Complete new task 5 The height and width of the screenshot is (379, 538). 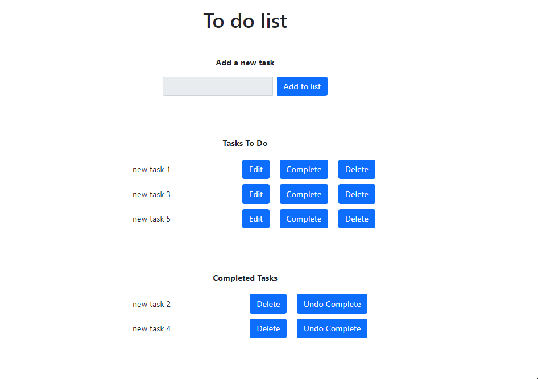(303, 219)
